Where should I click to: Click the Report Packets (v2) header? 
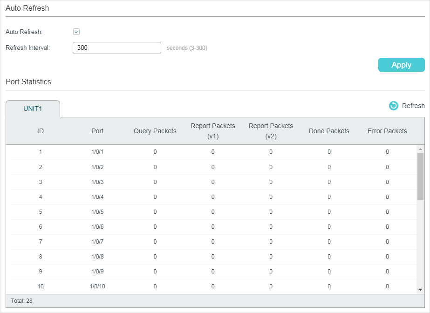point(271,131)
